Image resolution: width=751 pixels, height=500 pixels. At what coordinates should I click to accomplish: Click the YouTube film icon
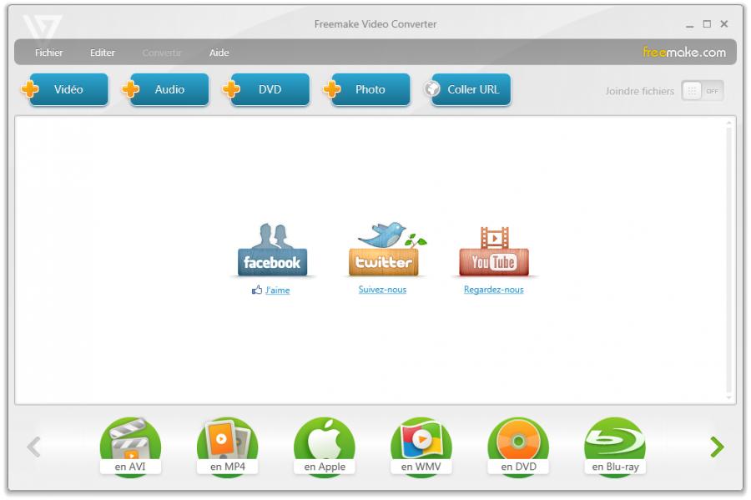point(494,251)
